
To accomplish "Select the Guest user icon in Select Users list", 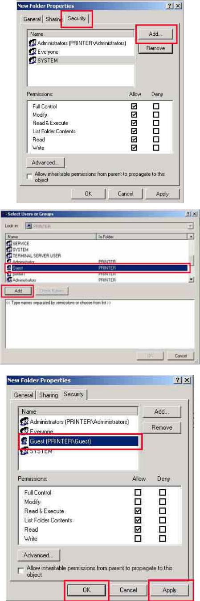I will tap(9, 267).
